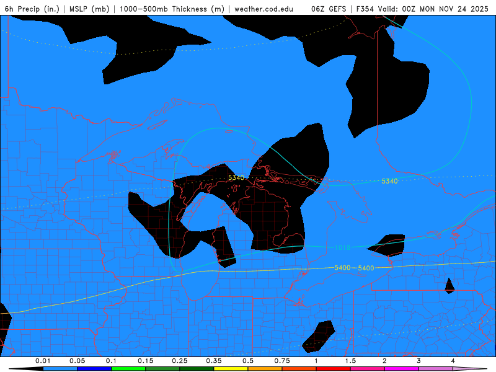Click the '0.5' legend value

tap(248, 361)
